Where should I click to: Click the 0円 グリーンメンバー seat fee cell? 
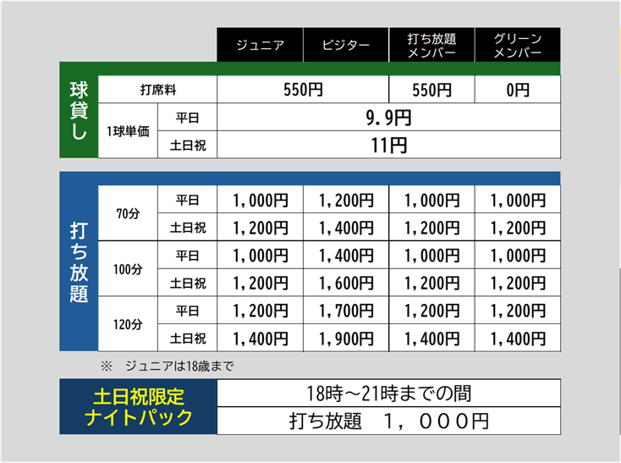click(517, 90)
